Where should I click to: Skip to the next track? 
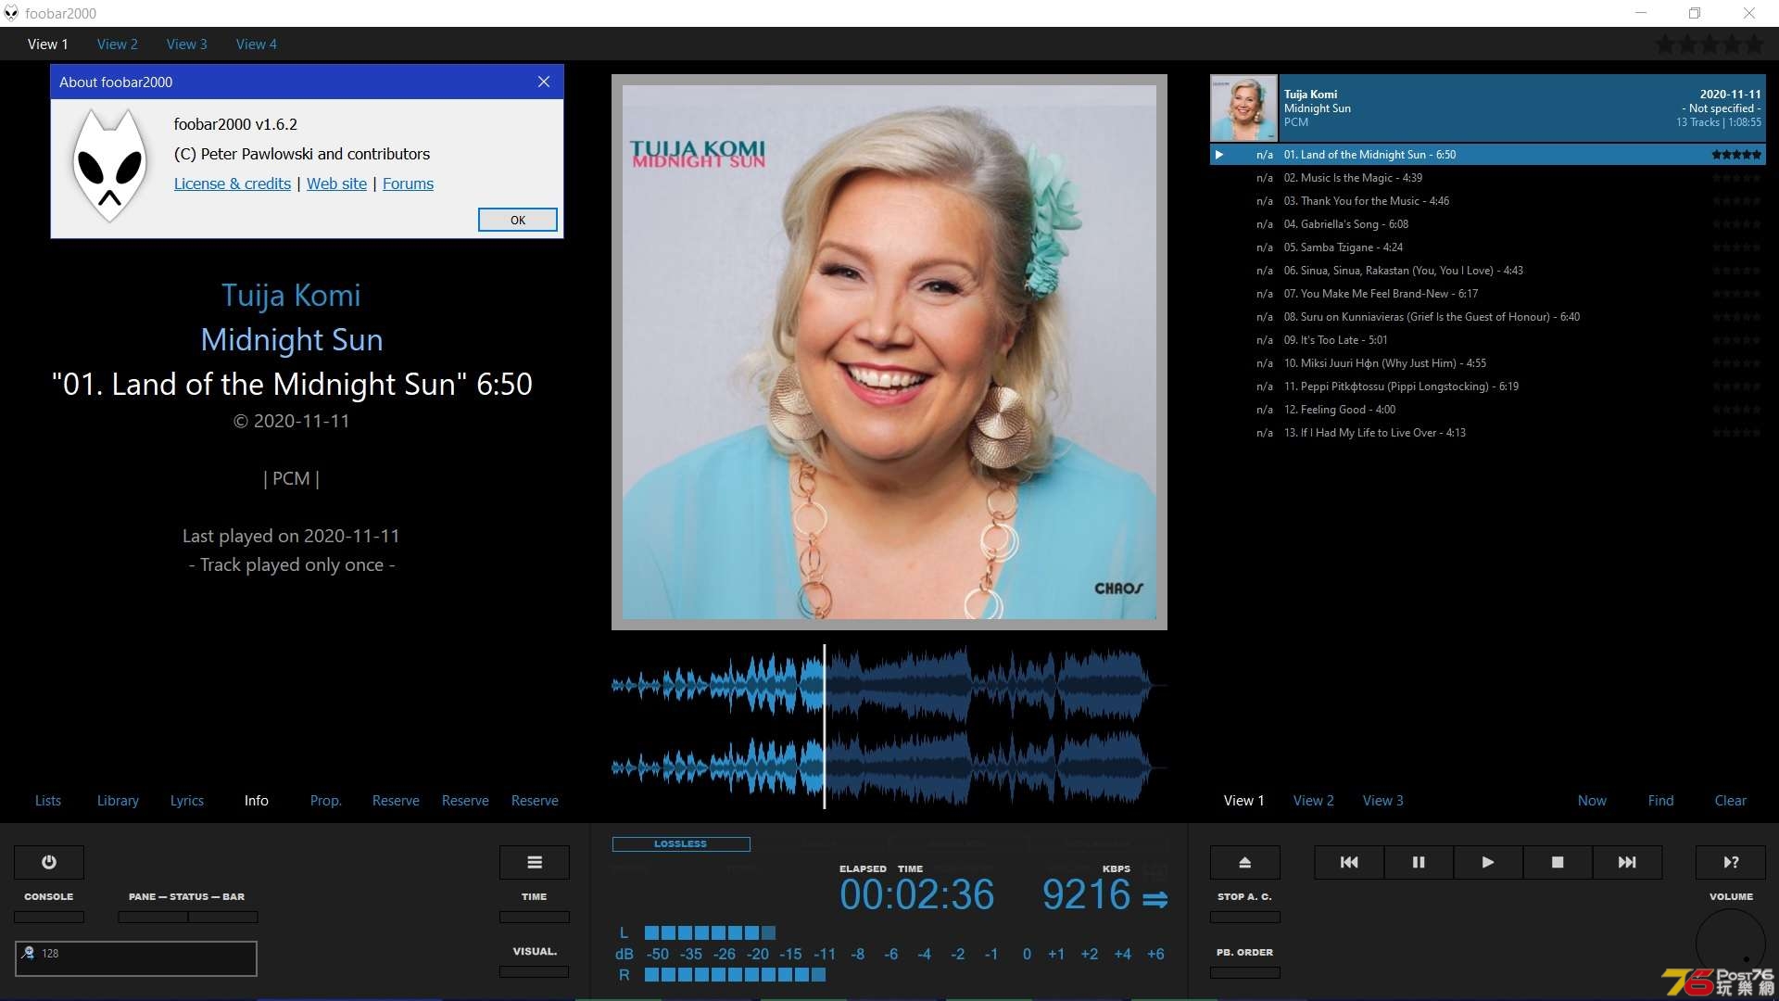coord(1627,862)
